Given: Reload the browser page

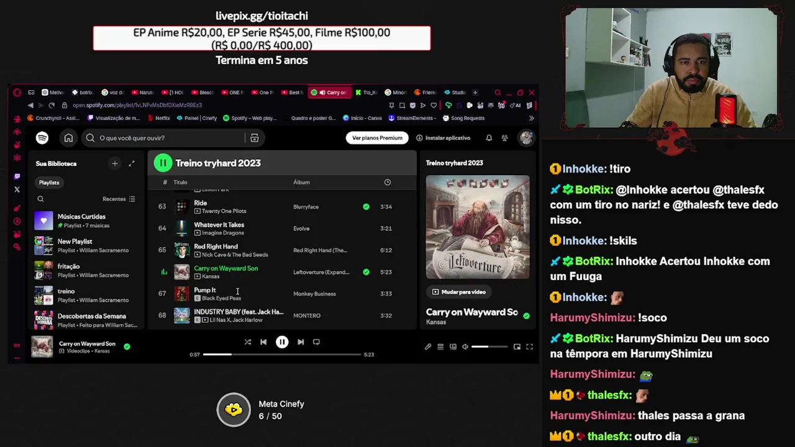Looking at the screenshot, I should pos(52,106).
